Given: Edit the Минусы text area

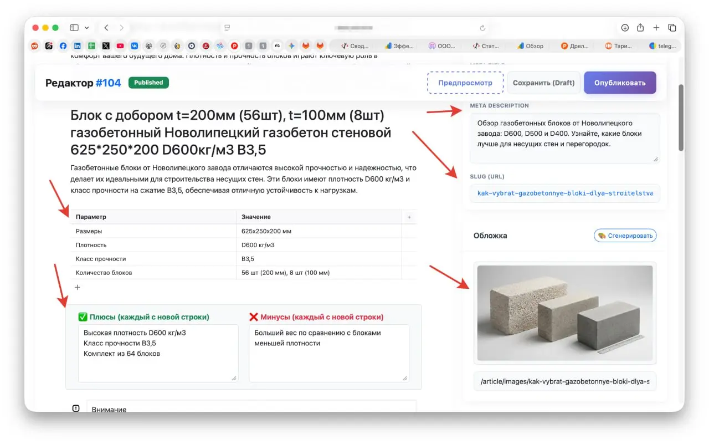Looking at the screenshot, I should (329, 353).
